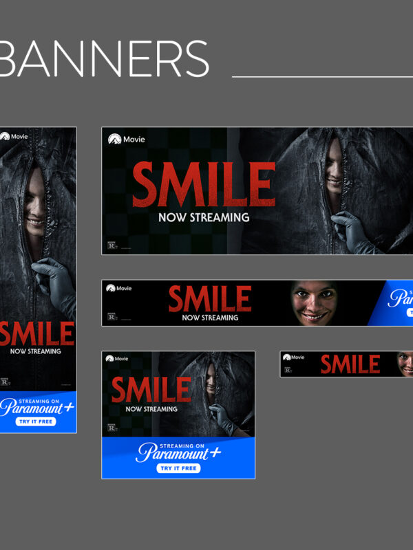Click the BANNERS heading text

(105, 58)
